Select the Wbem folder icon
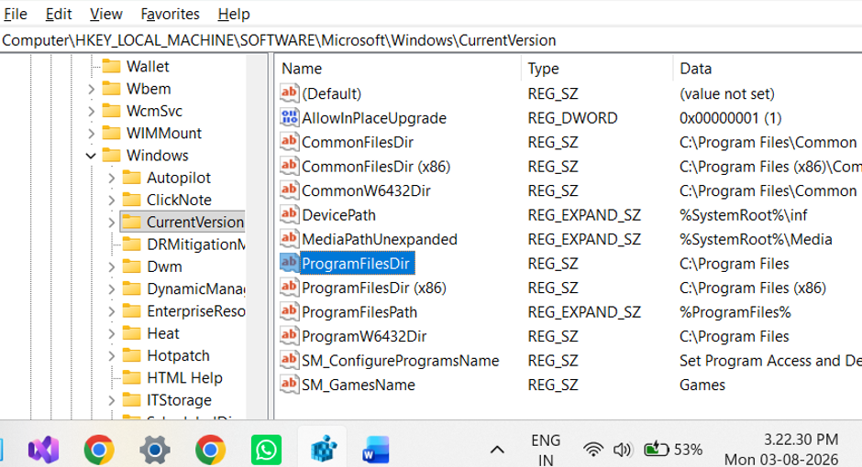The width and height of the screenshot is (862, 467). (x=111, y=88)
